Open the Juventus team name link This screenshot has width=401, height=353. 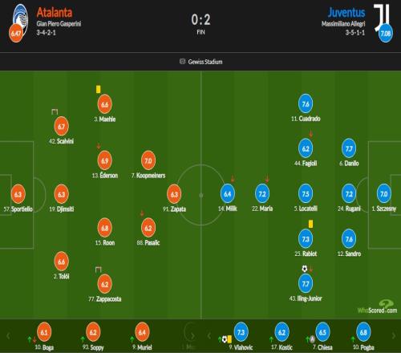coord(346,13)
